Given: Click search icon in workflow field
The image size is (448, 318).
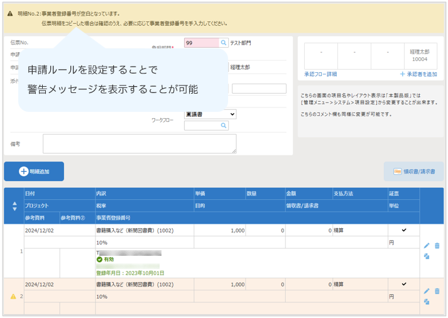Looking at the screenshot, I should point(223,126).
